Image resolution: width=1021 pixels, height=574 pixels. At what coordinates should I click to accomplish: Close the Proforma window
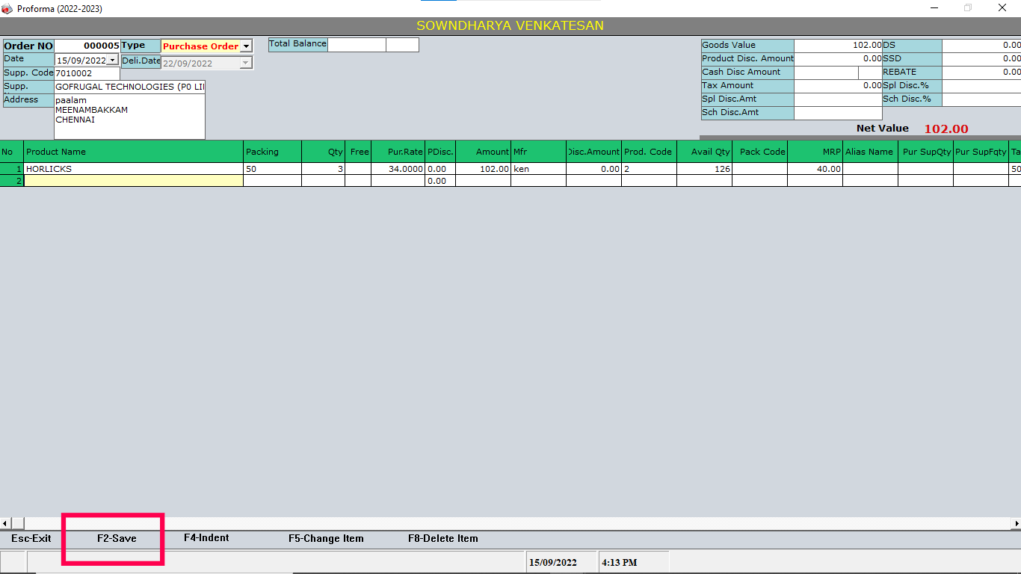coord(1002,8)
